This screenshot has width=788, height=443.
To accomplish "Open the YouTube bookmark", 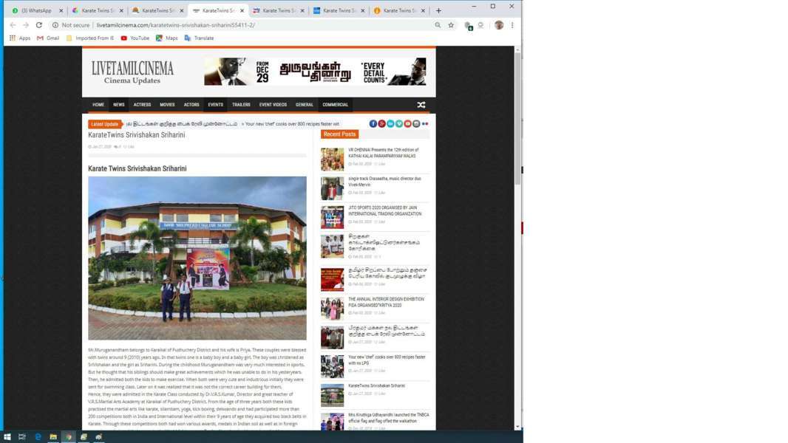I will 135,38.
